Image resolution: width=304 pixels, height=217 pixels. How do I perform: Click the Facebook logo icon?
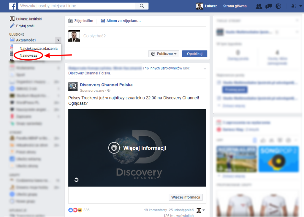point(12,6)
